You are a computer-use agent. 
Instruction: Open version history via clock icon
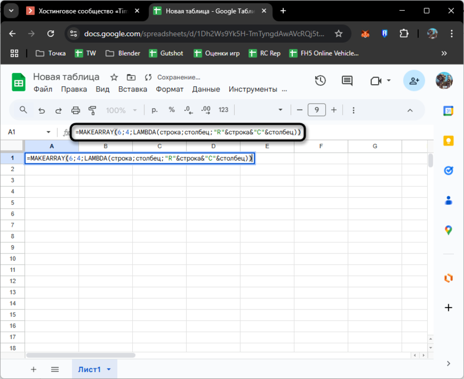click(x=321, y=81)
